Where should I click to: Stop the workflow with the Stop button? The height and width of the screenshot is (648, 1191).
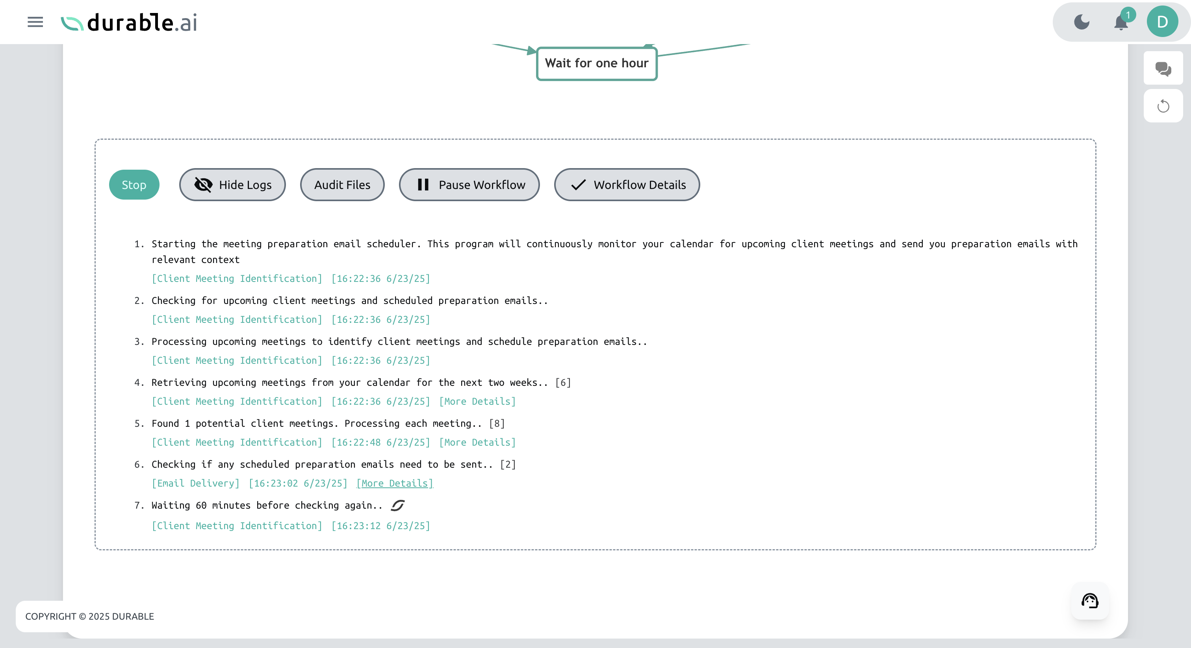click(x=134, y=184)
